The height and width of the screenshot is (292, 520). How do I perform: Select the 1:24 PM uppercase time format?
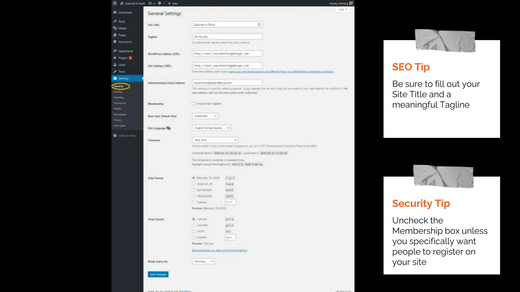click(194, 225)
